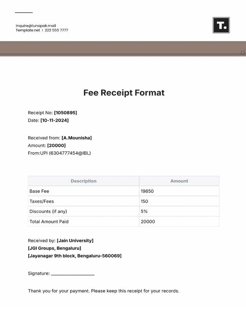Click the amount value [20000]

tap(56, 145)
